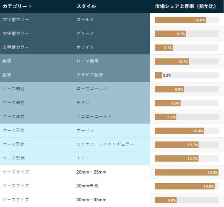
Task: Select the アラビア数字 2.2% bar
Action: click(186, 75)
